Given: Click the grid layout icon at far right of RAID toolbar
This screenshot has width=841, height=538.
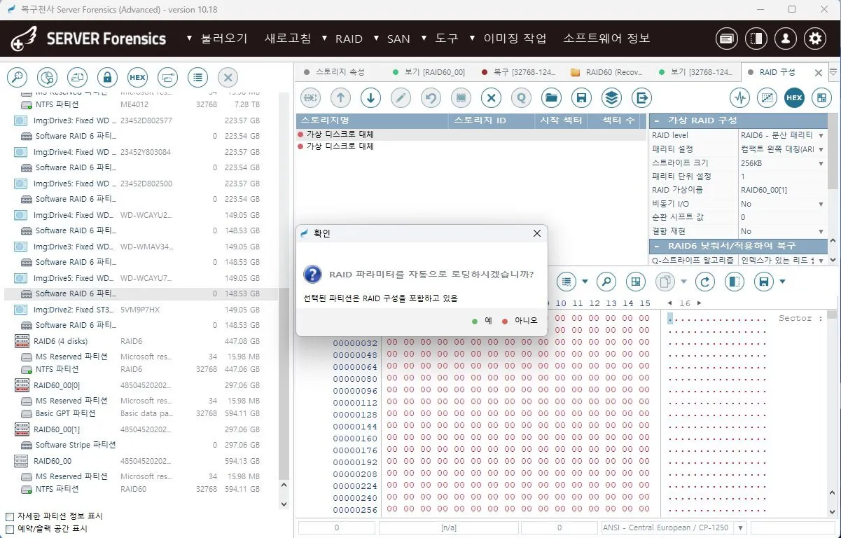Looking at the screenshot, I should click(821, 98).
